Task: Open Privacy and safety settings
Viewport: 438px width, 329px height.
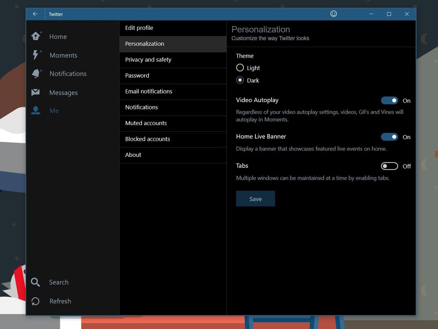Action: tap(173, 60)
